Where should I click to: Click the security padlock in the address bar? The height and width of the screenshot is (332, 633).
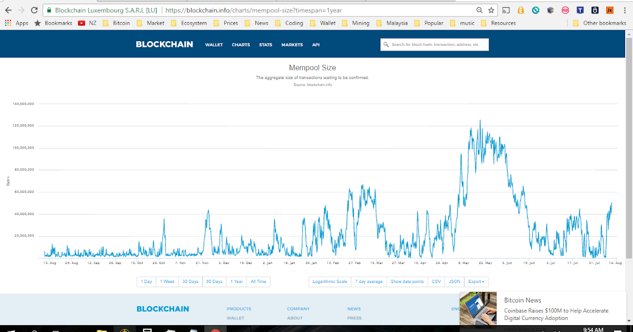tap(49, 9)
